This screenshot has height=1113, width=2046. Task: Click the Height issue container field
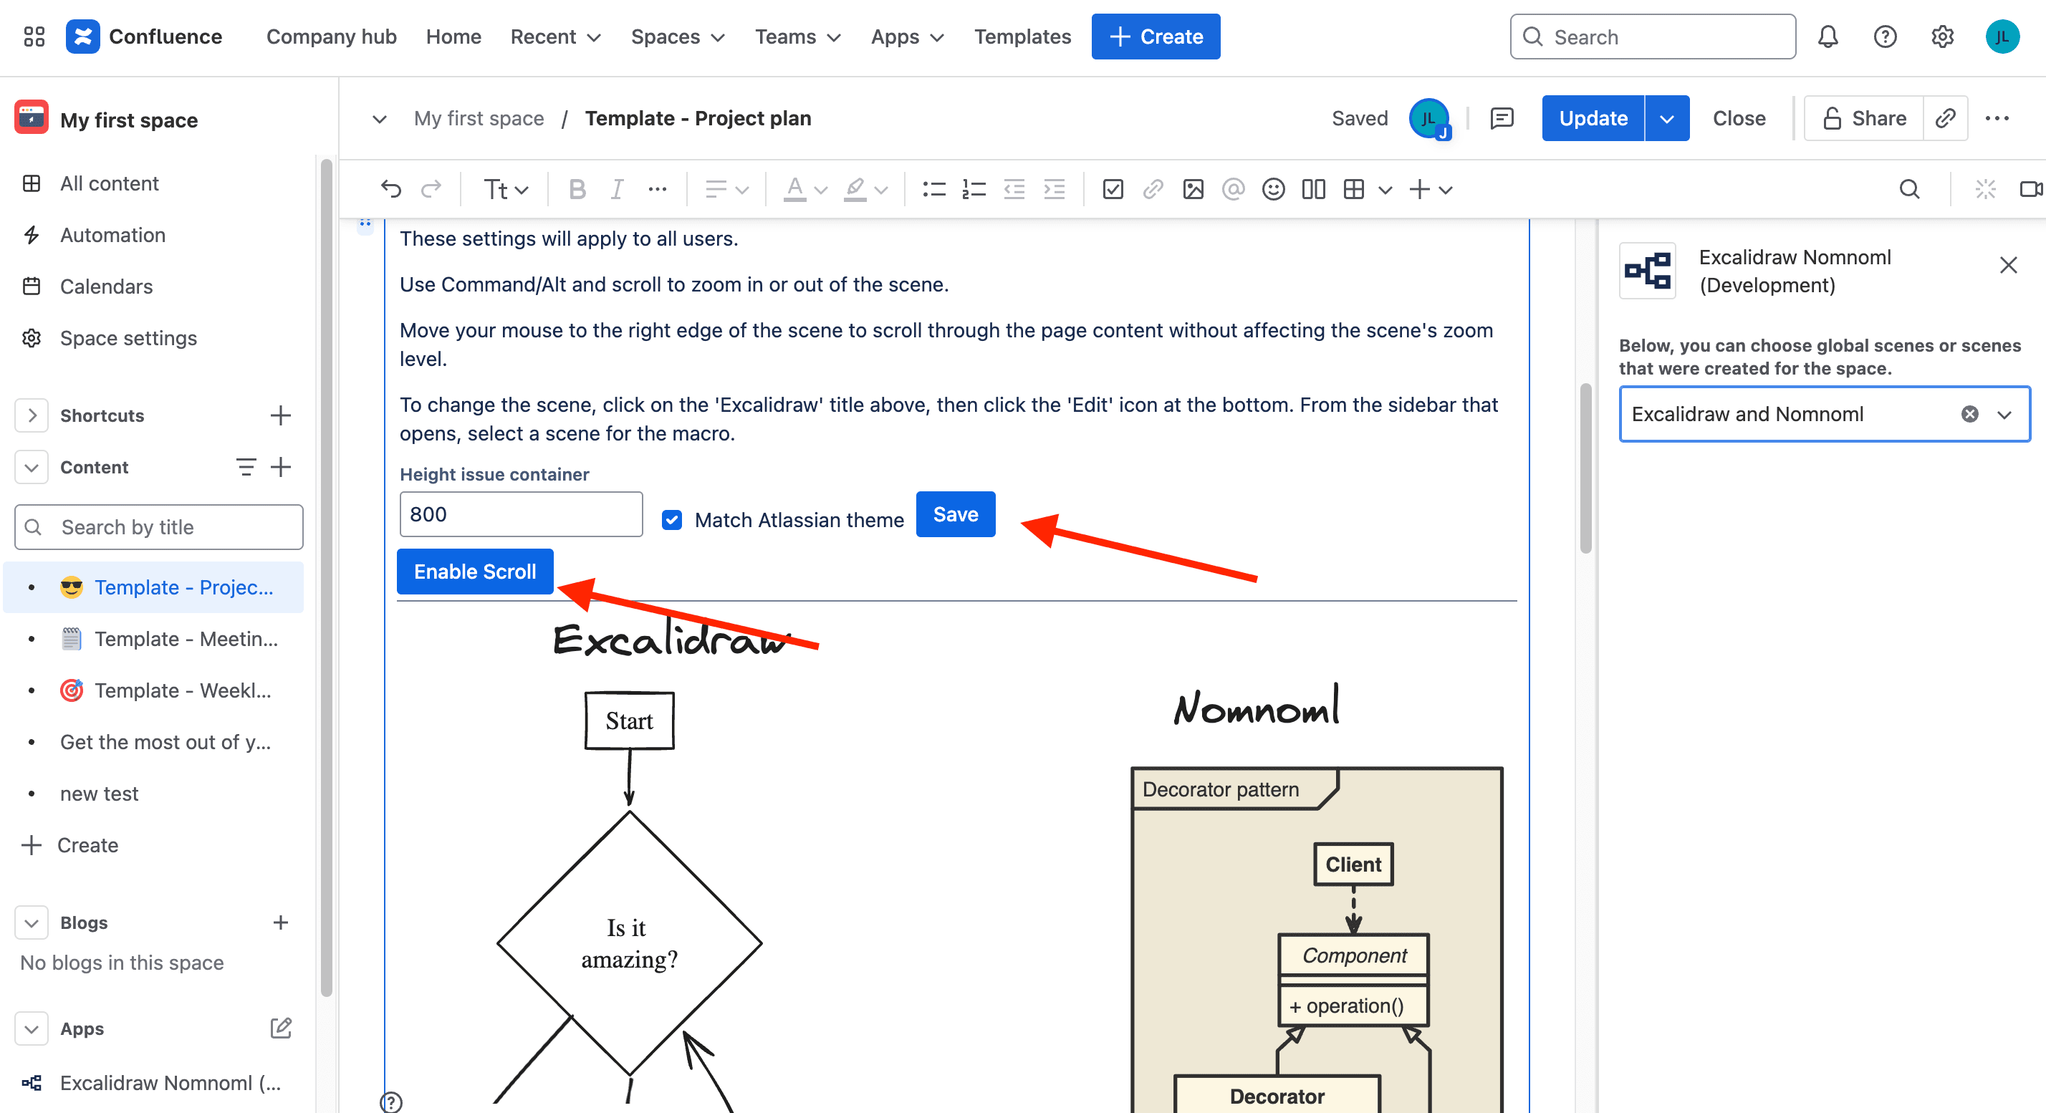point(521,514)
